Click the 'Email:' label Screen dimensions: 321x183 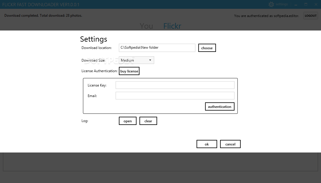(92, 96)
